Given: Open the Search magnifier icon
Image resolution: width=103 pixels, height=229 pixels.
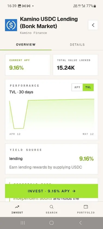Looking at the screenshot, I should [51, 207].
